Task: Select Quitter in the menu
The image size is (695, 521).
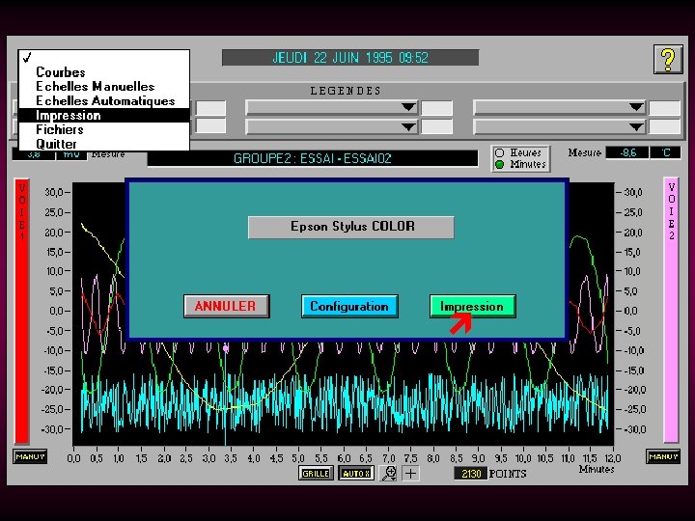Action: pos(104,144)
